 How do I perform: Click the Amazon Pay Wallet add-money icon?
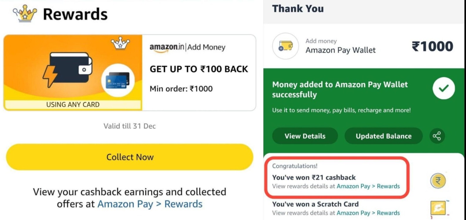coord(285,46)
